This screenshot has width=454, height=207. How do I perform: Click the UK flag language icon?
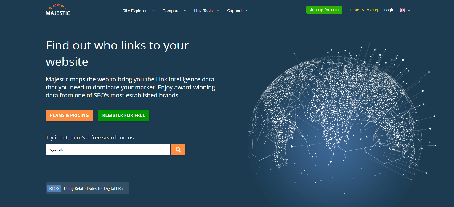pyautogui.click(x=403, y=10)
